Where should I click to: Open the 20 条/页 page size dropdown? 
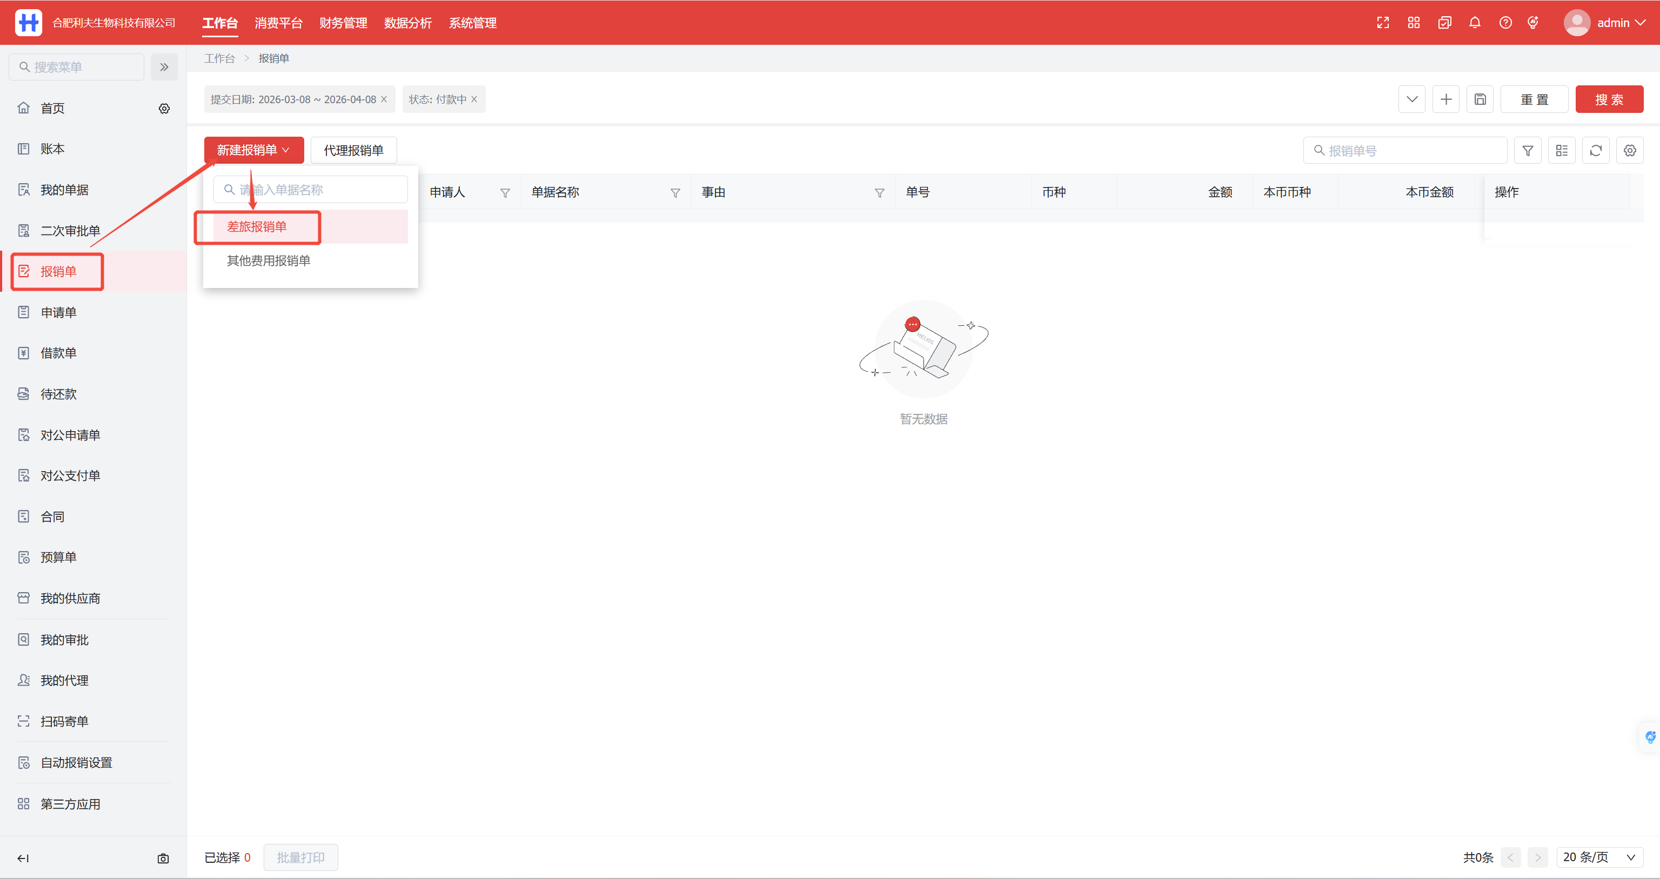(x=1599, y=857)
